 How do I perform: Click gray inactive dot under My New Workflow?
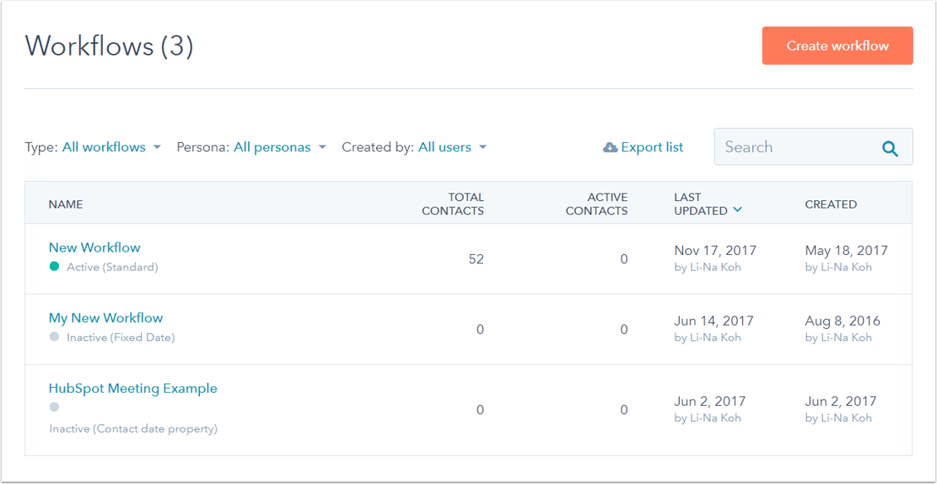pos(55,337)
